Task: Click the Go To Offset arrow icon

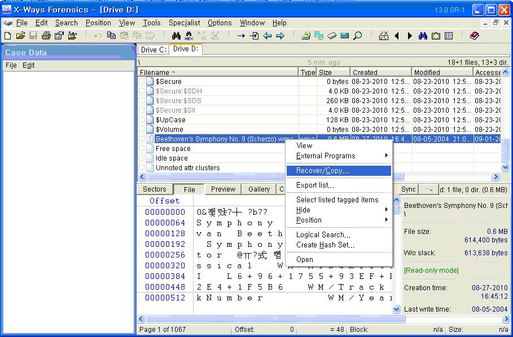Action: click(241, 36)
